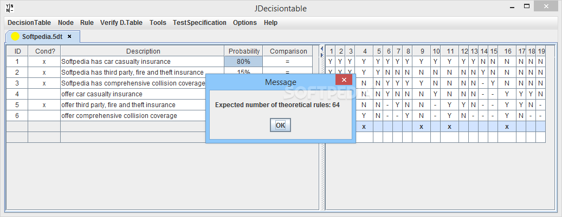The image size is (562, 217).
Task: Click the Probability column header
Action: (244, 51)
